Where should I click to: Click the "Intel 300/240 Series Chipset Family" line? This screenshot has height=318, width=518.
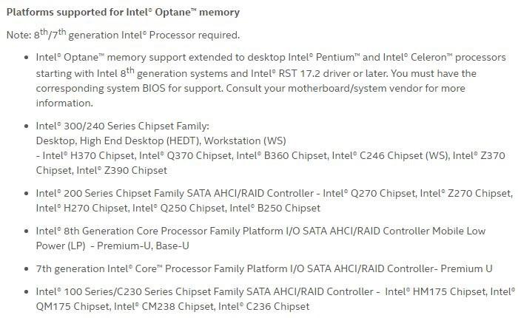click(x=123, y=126)
